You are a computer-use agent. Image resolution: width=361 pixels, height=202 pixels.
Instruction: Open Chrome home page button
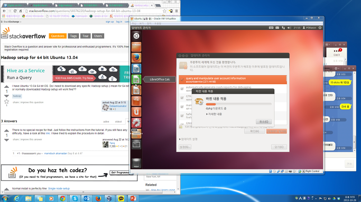(x=21, y=11)
